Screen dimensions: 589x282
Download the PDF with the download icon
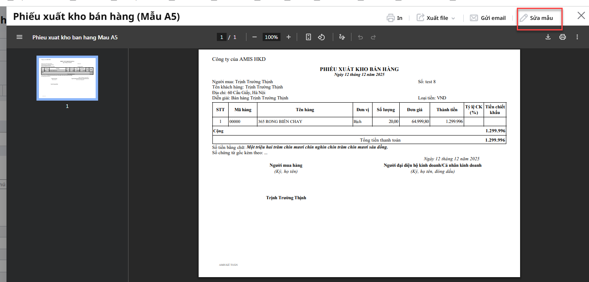pyautogui.click(x=548, y=37)
